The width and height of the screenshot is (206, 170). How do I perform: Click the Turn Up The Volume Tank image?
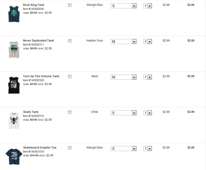pos(14,85)
